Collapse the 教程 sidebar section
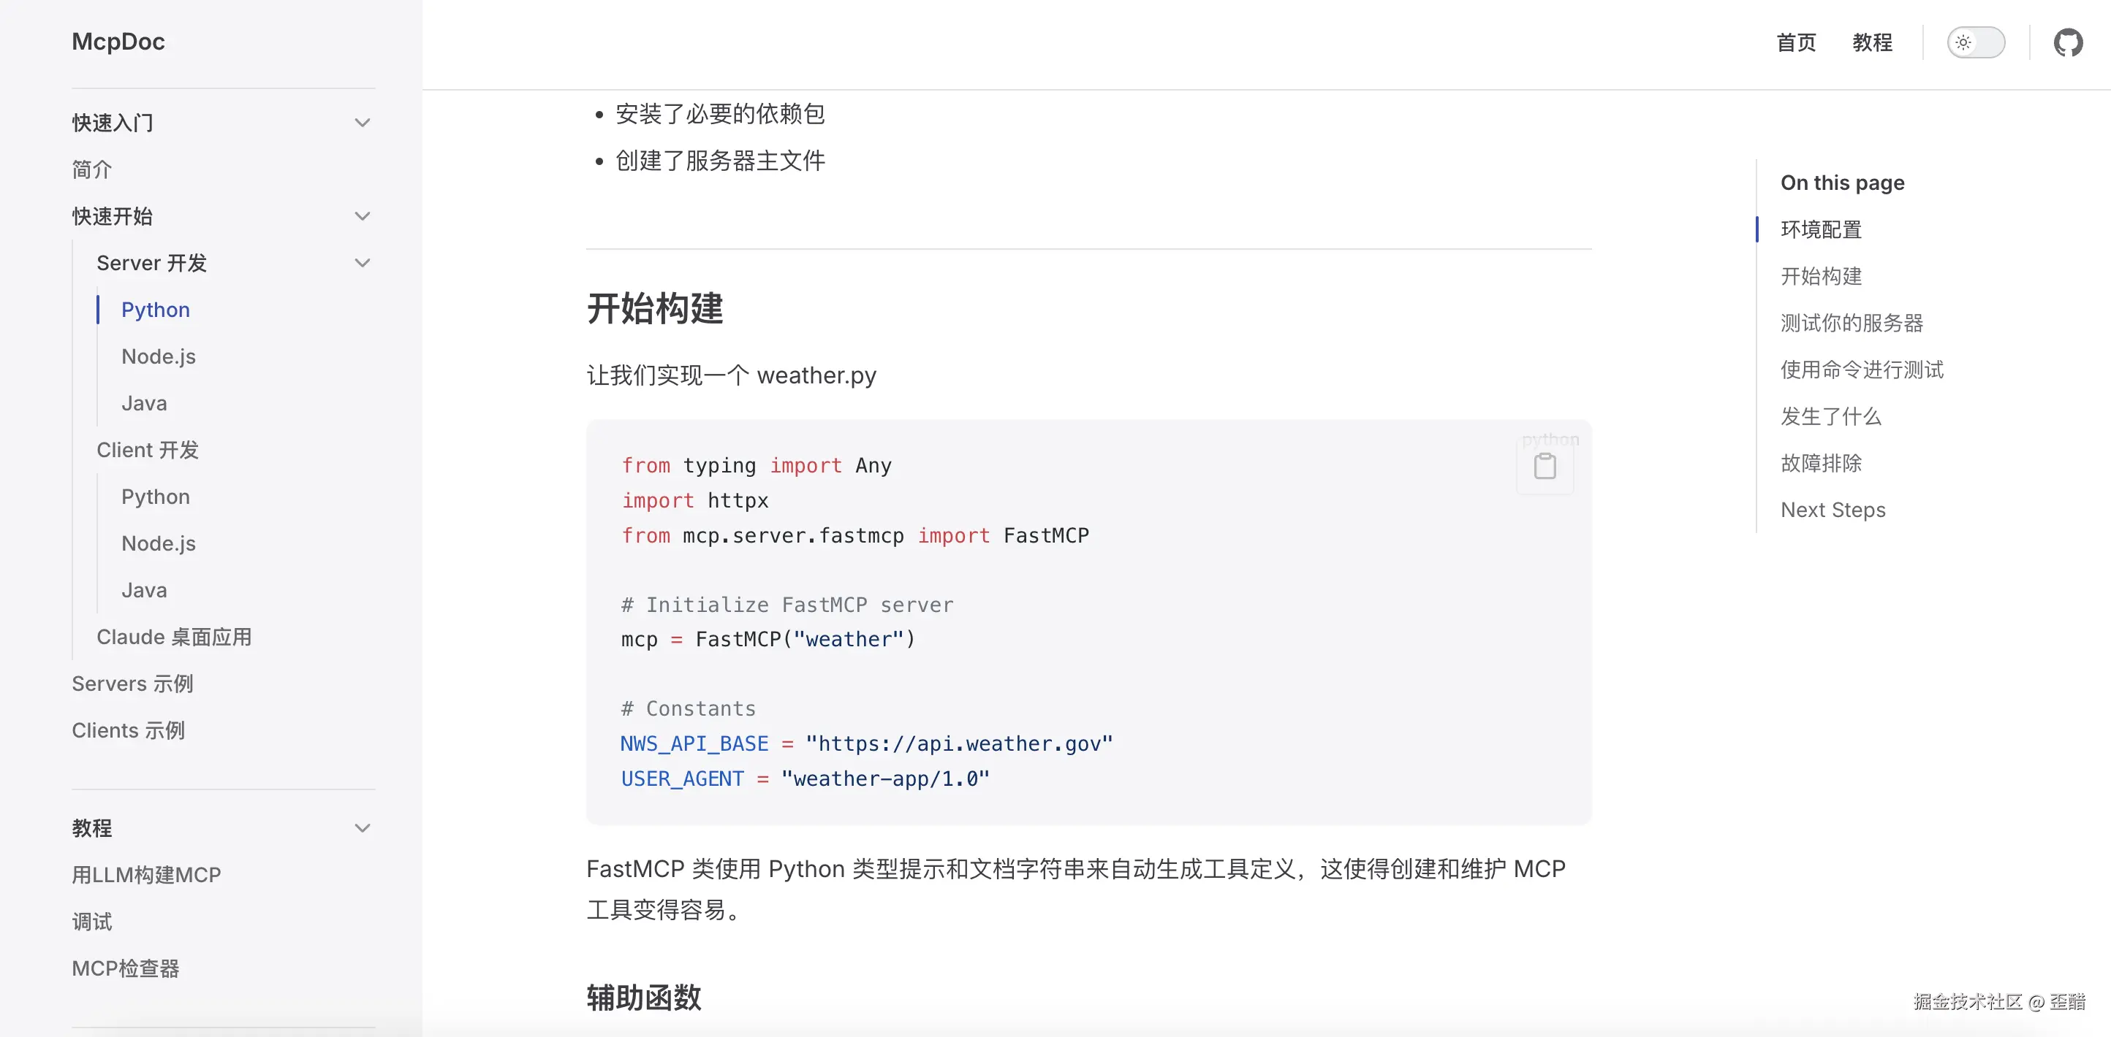The width and height of the screenshot is (2111, 1037). click(x=363, y=828)
